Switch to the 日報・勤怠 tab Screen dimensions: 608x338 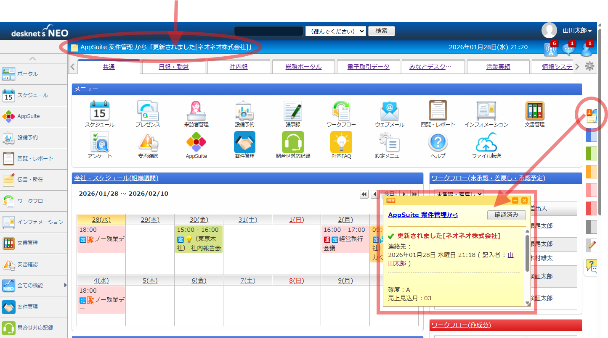pyautogui.click(x=173, y=67)
